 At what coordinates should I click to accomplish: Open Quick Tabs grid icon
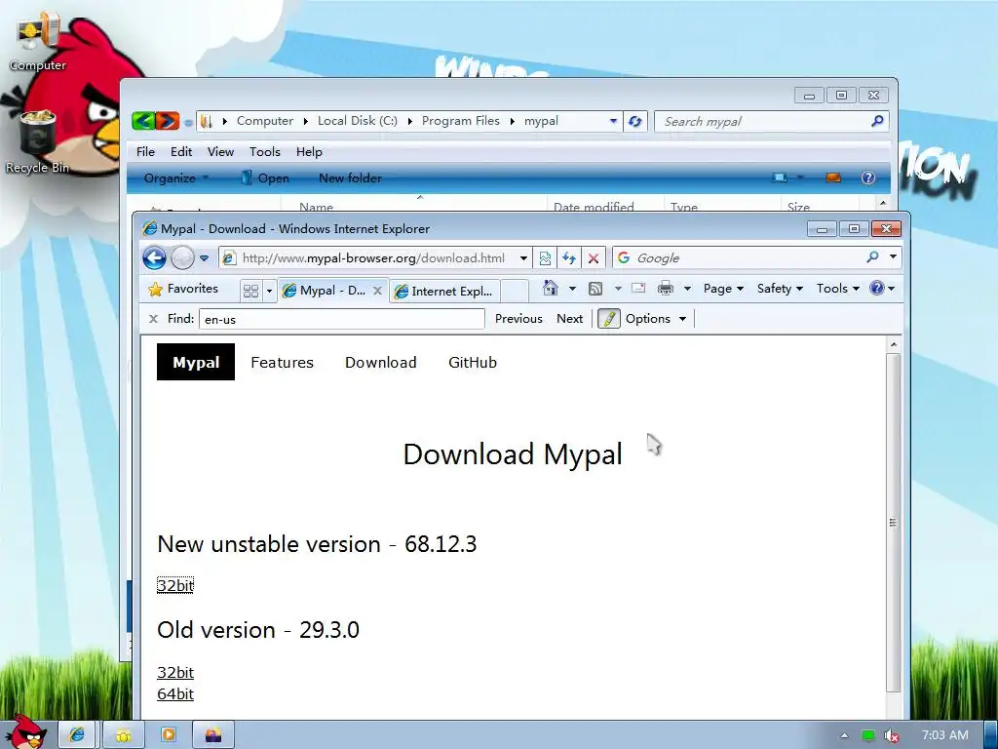pyautogui.click(x=250, y=291)
